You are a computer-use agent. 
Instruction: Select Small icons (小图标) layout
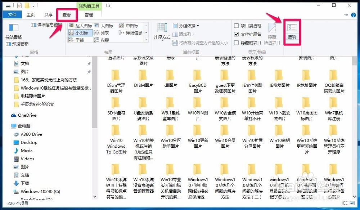(x=80, y=33)
